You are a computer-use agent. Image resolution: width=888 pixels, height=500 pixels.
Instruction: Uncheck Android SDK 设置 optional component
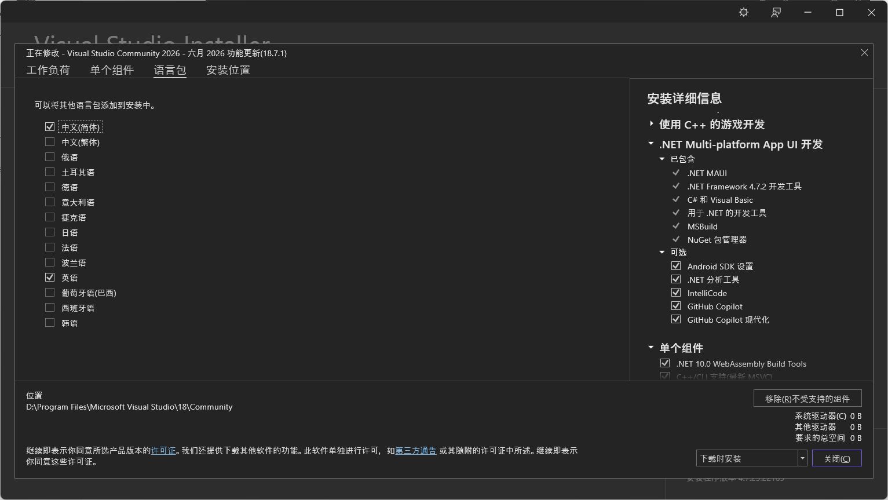pos(676,266)
